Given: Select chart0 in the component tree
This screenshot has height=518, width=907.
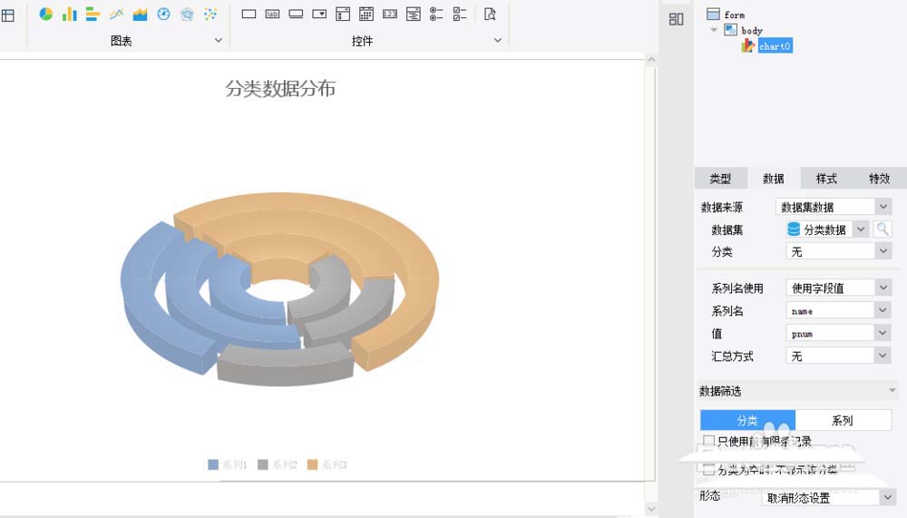Looking at the screenshot, I should click(775, 45).
